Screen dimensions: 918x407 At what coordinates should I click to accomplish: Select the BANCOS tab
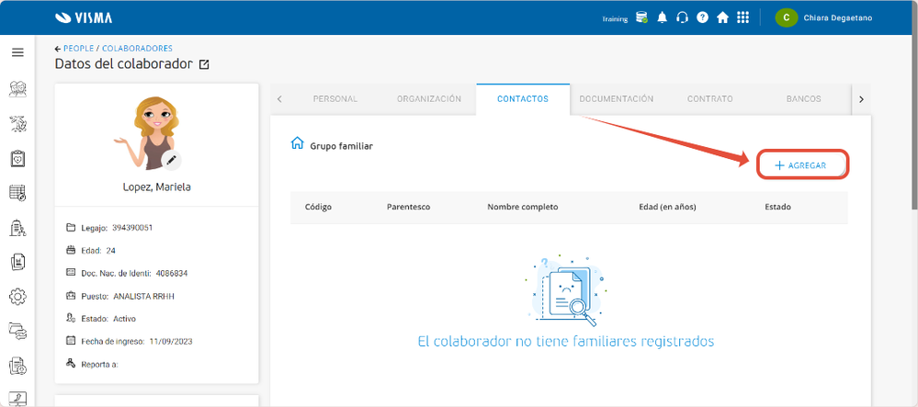point(803,99)
